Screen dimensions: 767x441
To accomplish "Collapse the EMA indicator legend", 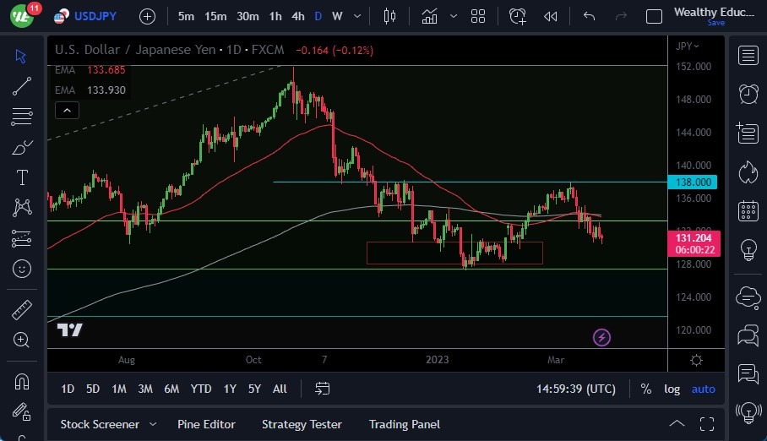I will (x=67, y=110).
